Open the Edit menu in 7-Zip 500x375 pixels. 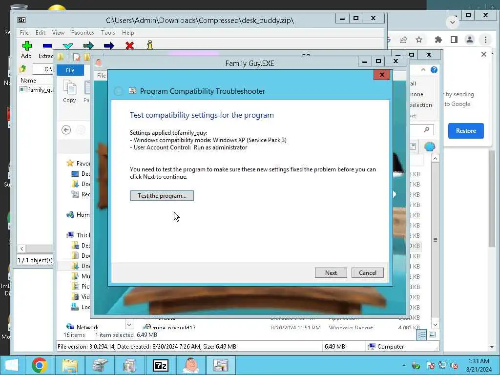pyautogui.click(x=41, y=33)
